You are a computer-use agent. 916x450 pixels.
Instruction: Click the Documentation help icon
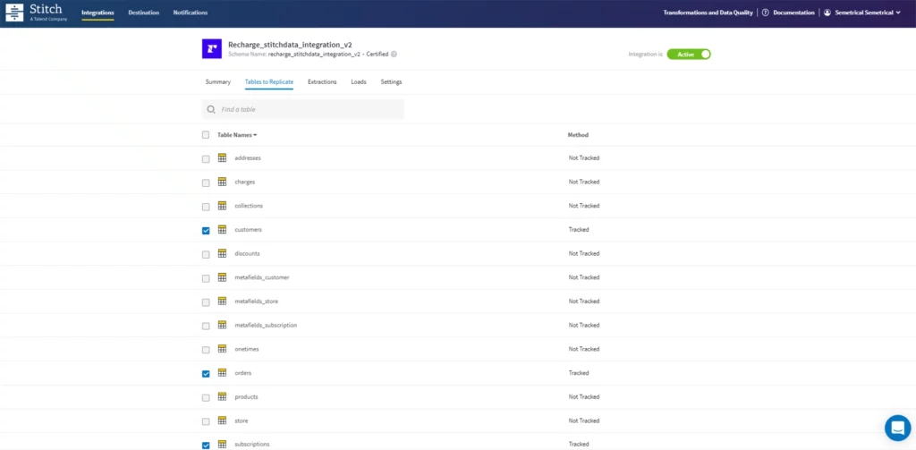[766, 13]
